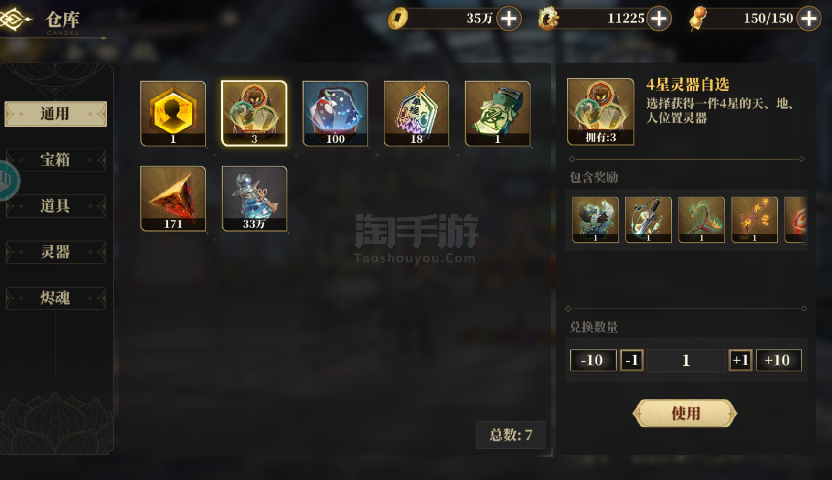832x480 pixels.
Task: Open the 宝箱 category tab
Action: pyautogui.click(x=55, y=160)
